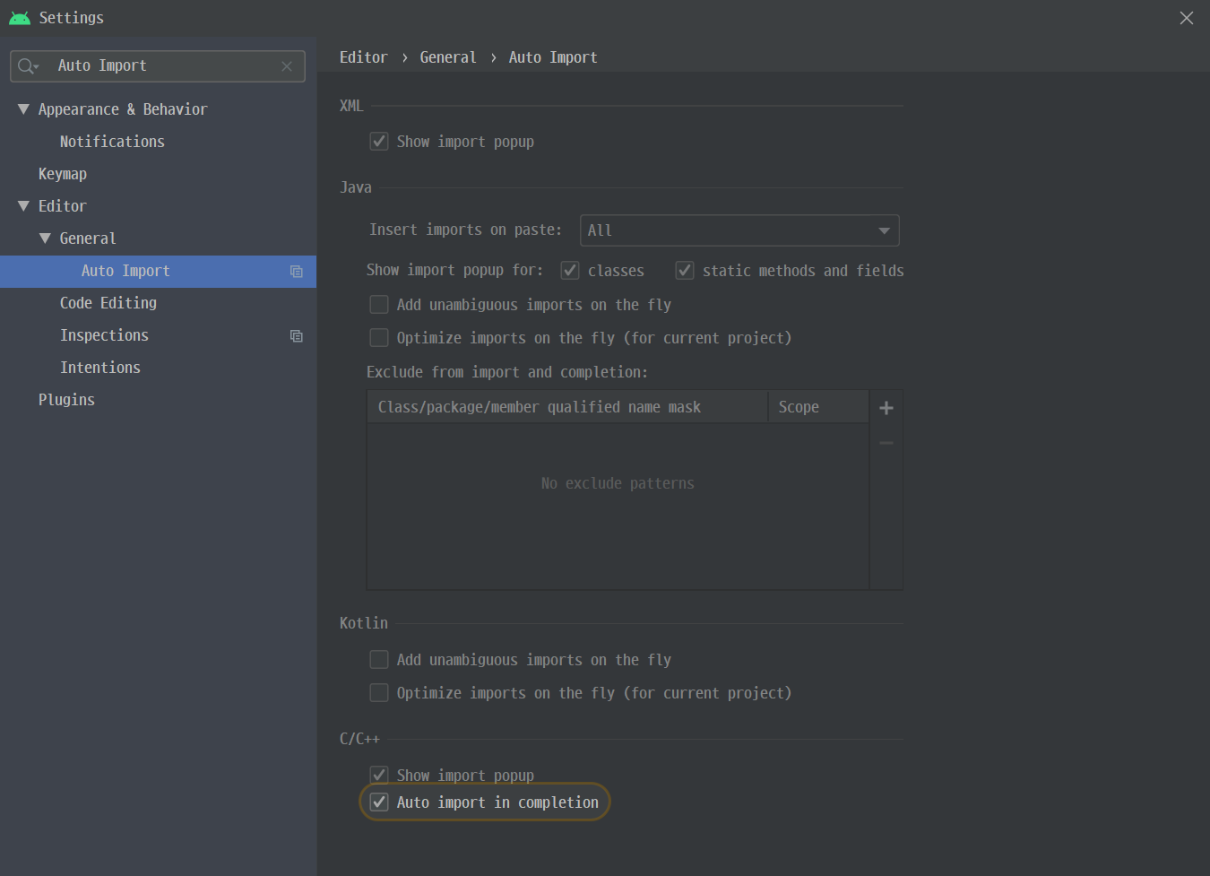1210x876 pixels.
Task: Collapse the General tree node arrow
Action: (45, 239)
